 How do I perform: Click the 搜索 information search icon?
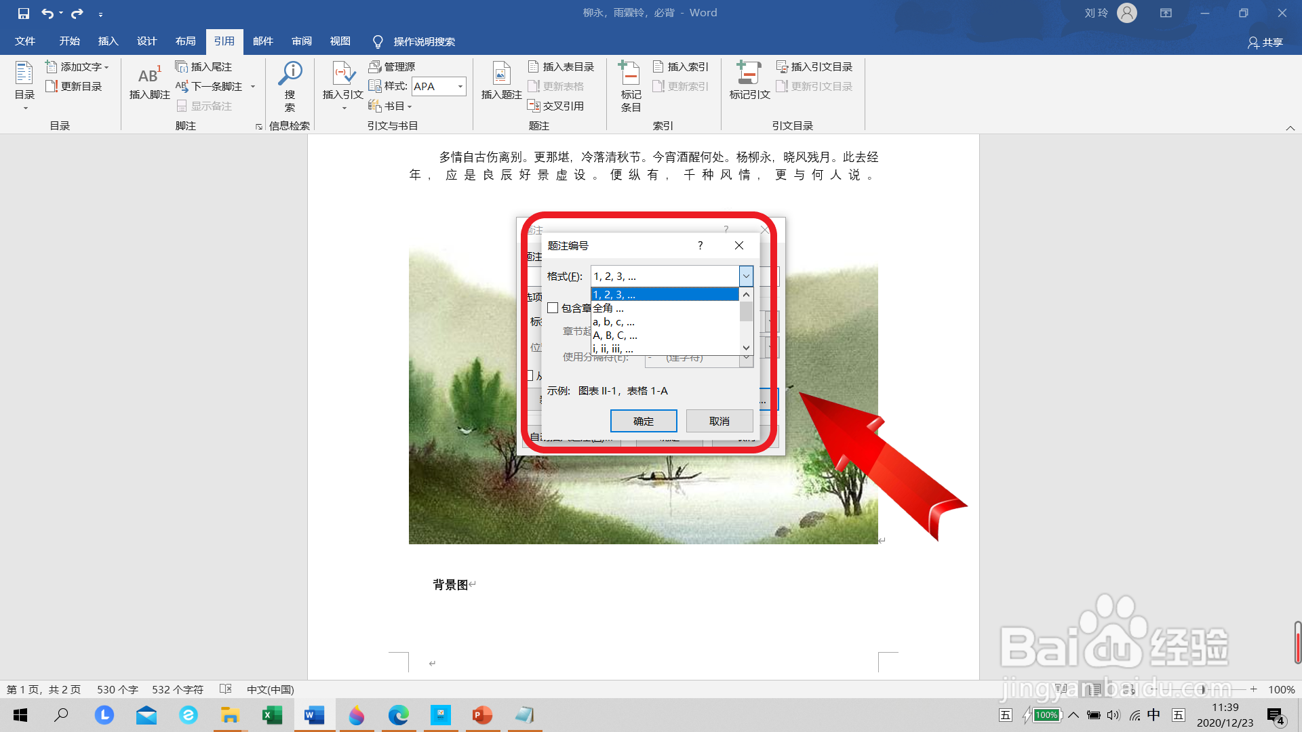[x=290, y=86]
